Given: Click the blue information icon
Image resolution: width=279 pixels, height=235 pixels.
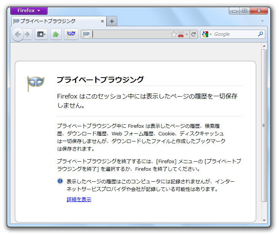Looking at the screenshot, I should click(60, 181).
